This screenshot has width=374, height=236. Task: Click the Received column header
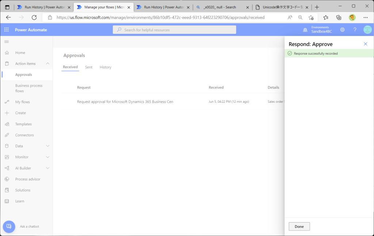pos(216,87)
